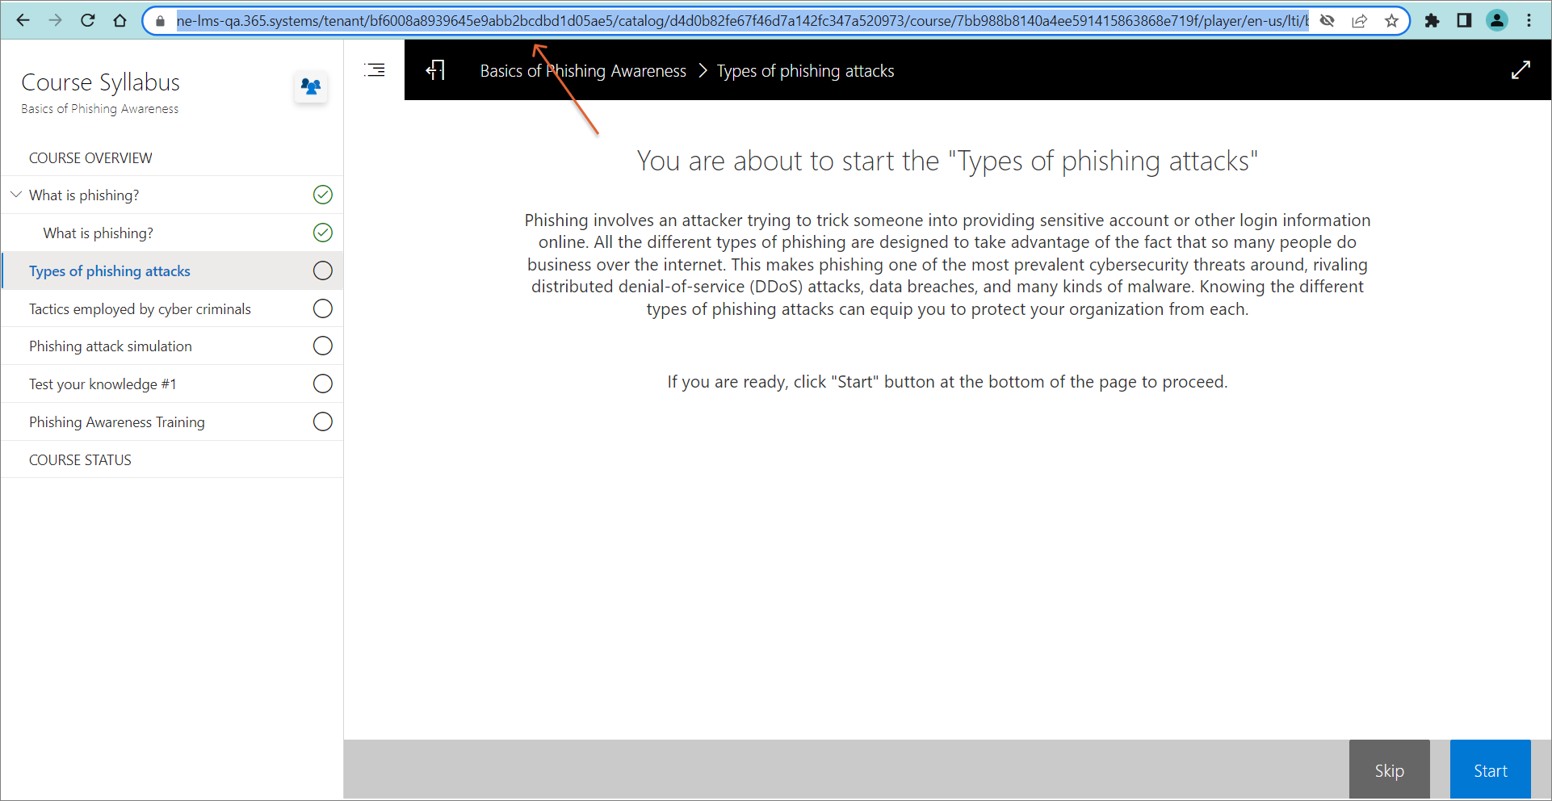Viewport: 1552px width, 801px height.
Task: Click the URL address bar
Action: (727, 21)
